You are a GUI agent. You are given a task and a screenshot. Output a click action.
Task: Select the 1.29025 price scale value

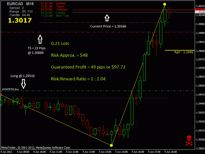[200, 148]
